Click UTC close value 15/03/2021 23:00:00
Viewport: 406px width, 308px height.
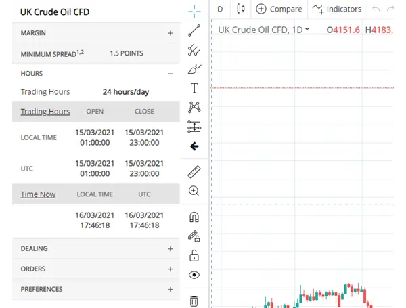(144, 169)
